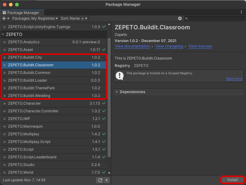Image resolution: width=246 pixels, height=185 pixels.
Task: Expand ZEPETO.Buildit.City versions arrow
Action: point(5,57)
